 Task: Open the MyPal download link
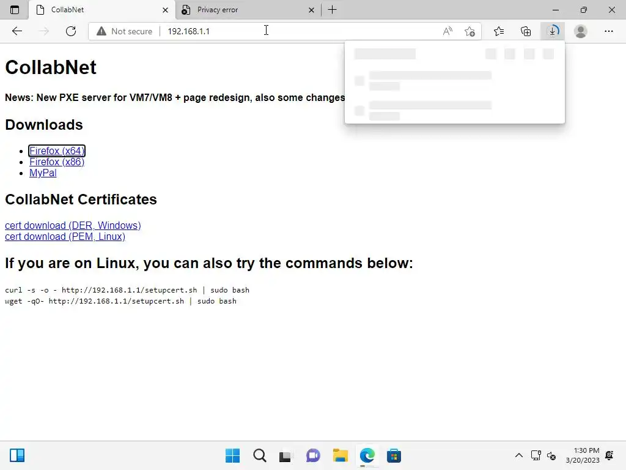[43, 173]
